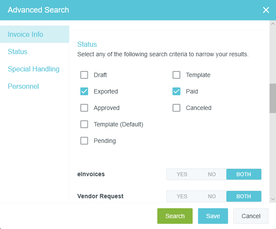Tick the Template (Default) checkbox
276x229 pixels.
(x=85, y=124)
